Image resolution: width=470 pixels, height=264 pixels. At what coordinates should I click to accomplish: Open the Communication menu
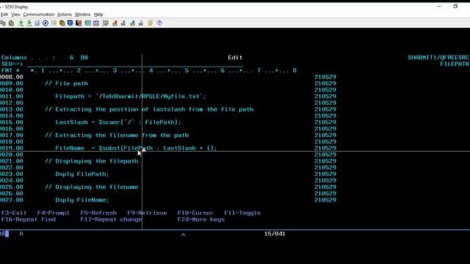[39, 15]
